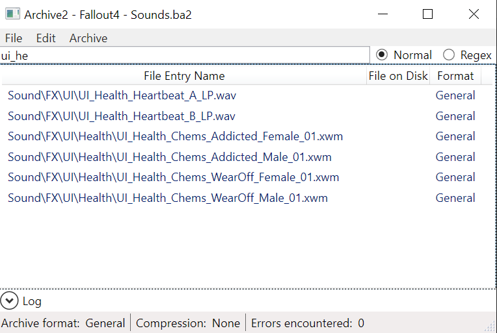Click General format cell of Heartbeat_A_LP row

455,95
